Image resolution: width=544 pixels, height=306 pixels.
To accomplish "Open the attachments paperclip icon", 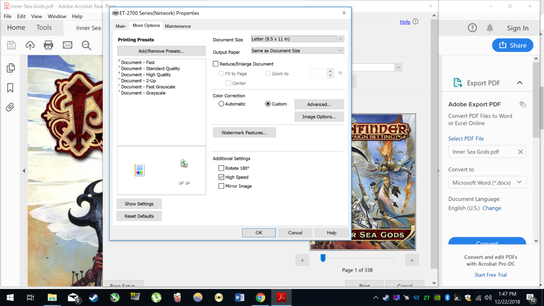I will [10, 107].
